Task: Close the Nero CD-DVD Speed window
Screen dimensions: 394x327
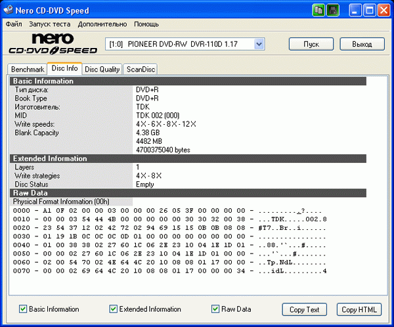Action: click(383, 11)
